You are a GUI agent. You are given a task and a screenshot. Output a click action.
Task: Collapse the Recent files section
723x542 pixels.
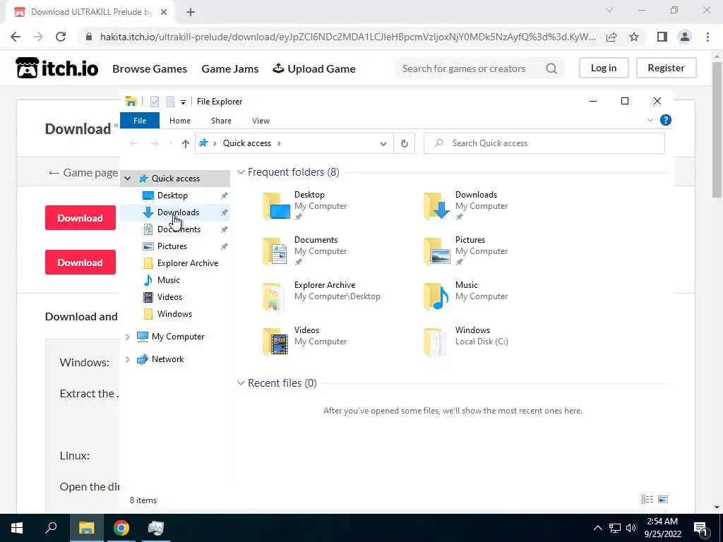click(x=241, y=383)
